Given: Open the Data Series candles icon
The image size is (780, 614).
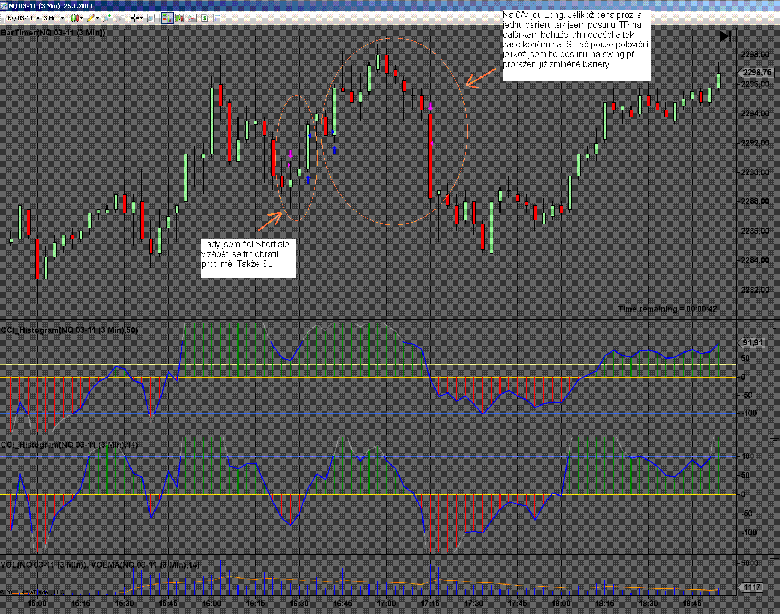Looking at the screenshot, I should click(180, 18).
